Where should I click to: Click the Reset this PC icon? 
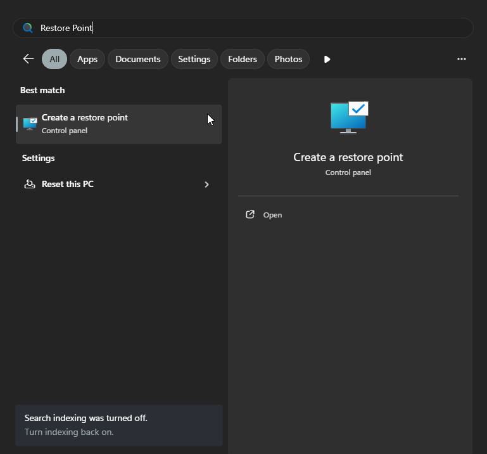tap(30, 184)
